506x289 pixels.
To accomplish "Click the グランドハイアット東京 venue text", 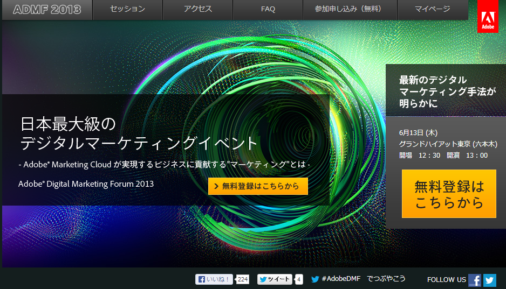I will (435, 144).
